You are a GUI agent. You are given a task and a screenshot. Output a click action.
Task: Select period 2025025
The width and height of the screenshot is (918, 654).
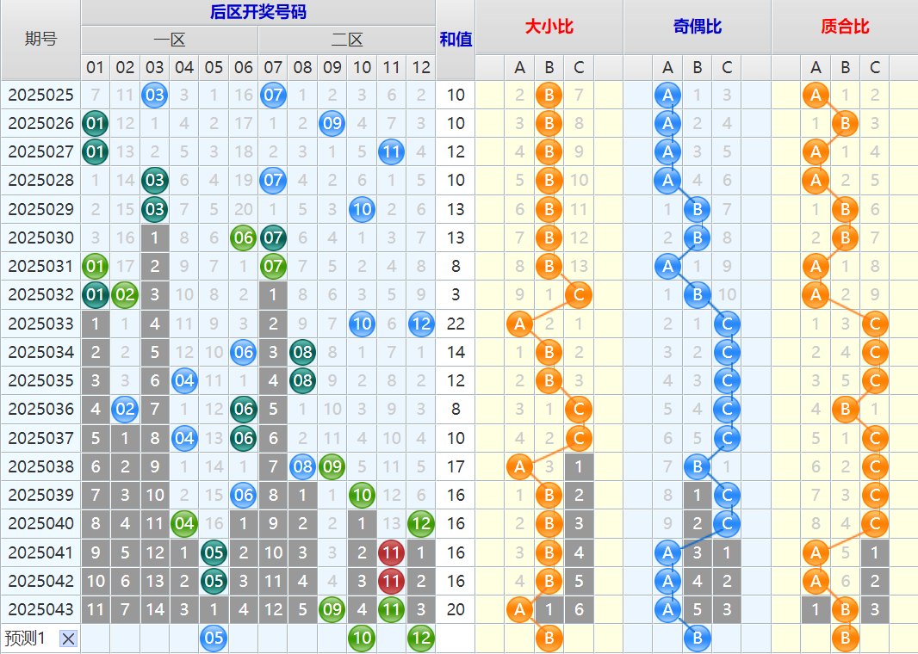coord(40,95)
